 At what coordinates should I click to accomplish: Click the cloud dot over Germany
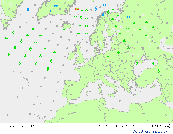(97, 59)
